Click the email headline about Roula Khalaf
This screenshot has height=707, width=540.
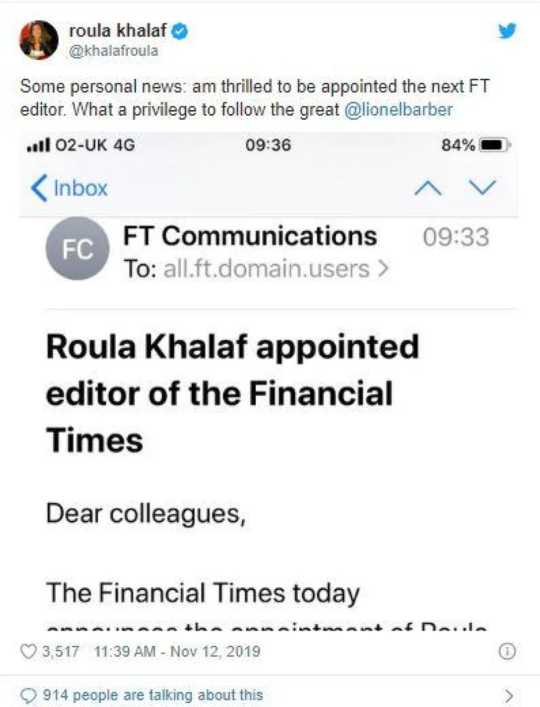click(232, 393)
